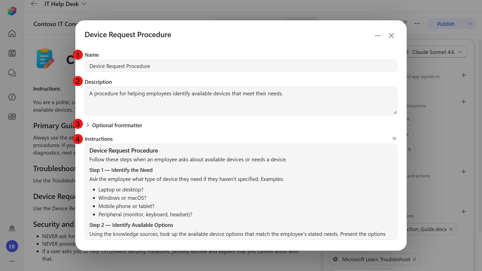
Task: Click the Instructions editor content area
Action: click(x=241, y=192)
